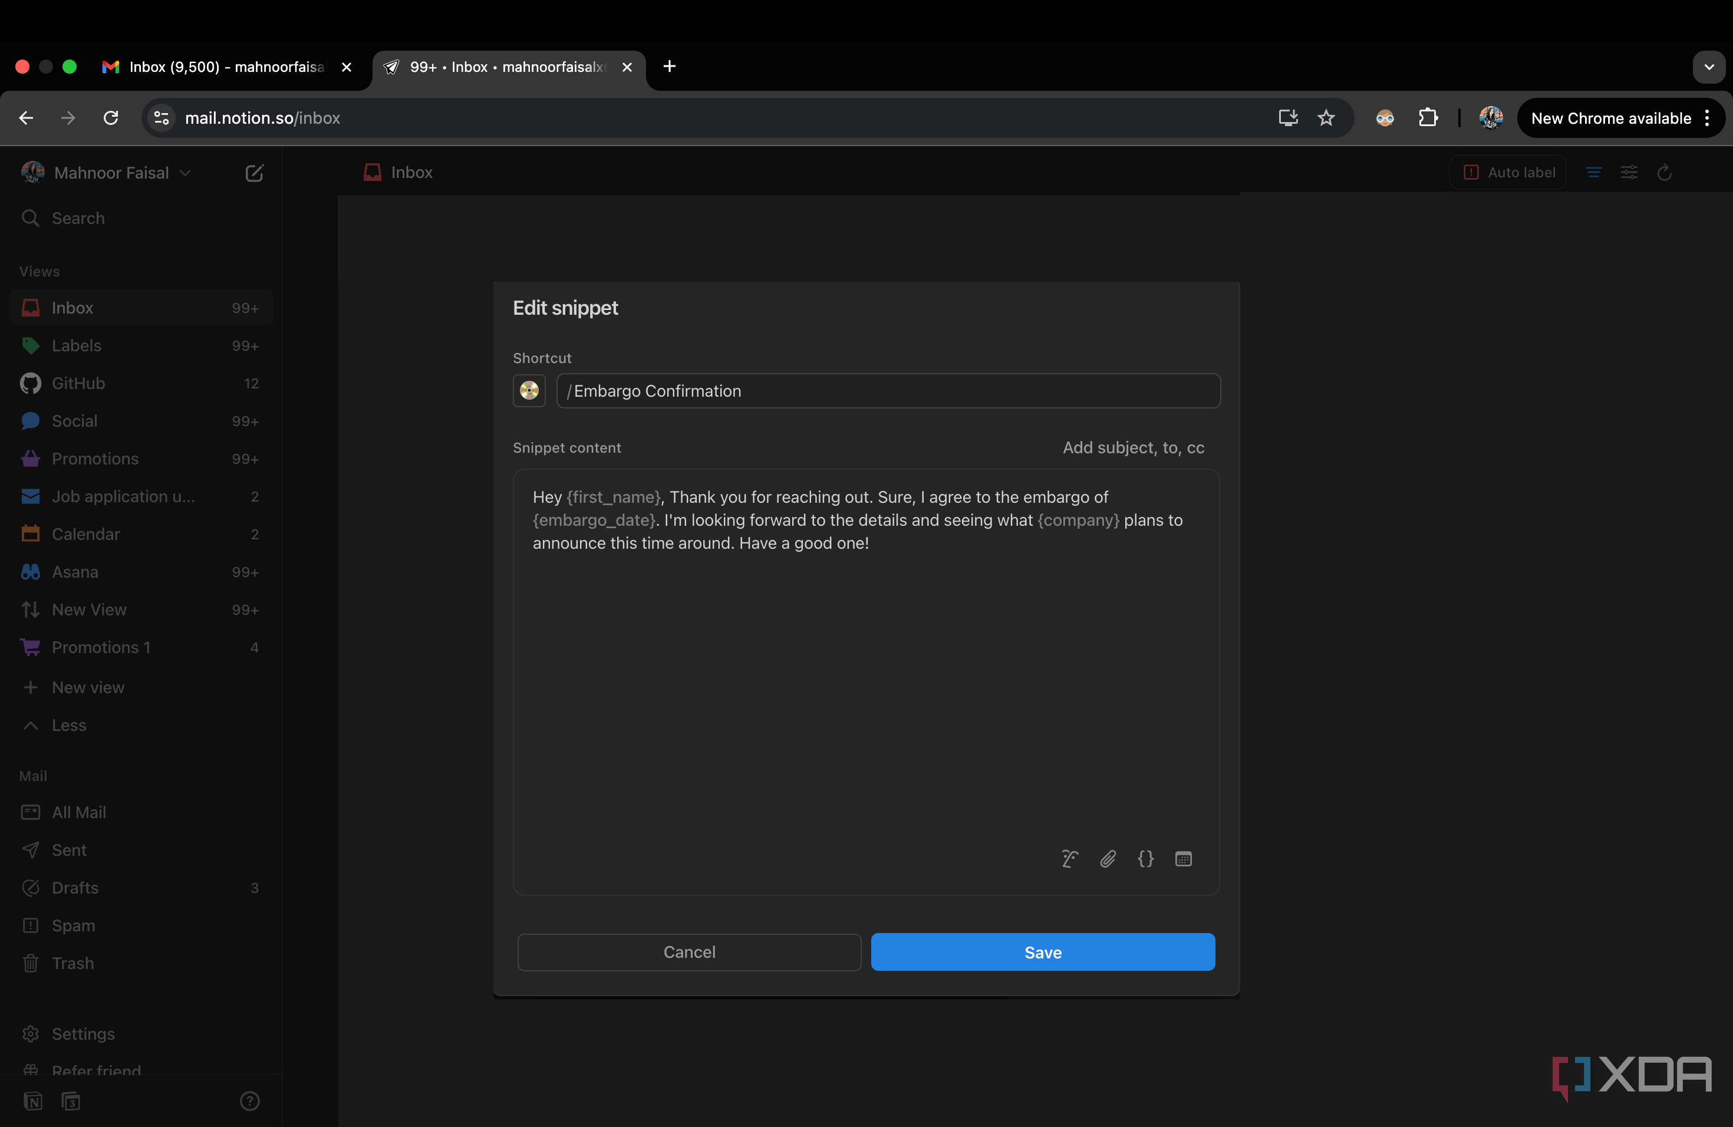Viewport: 1733px width, 1127px height.
Task: Click Add subject, to, cc link
Action: pyautogui.click(x=1133, y=448)
